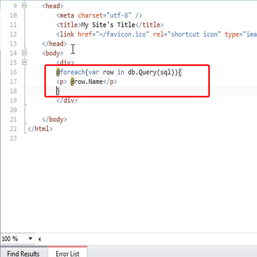Switch to the Find Results tab
257x257 pixels.
tap(24, 253)
